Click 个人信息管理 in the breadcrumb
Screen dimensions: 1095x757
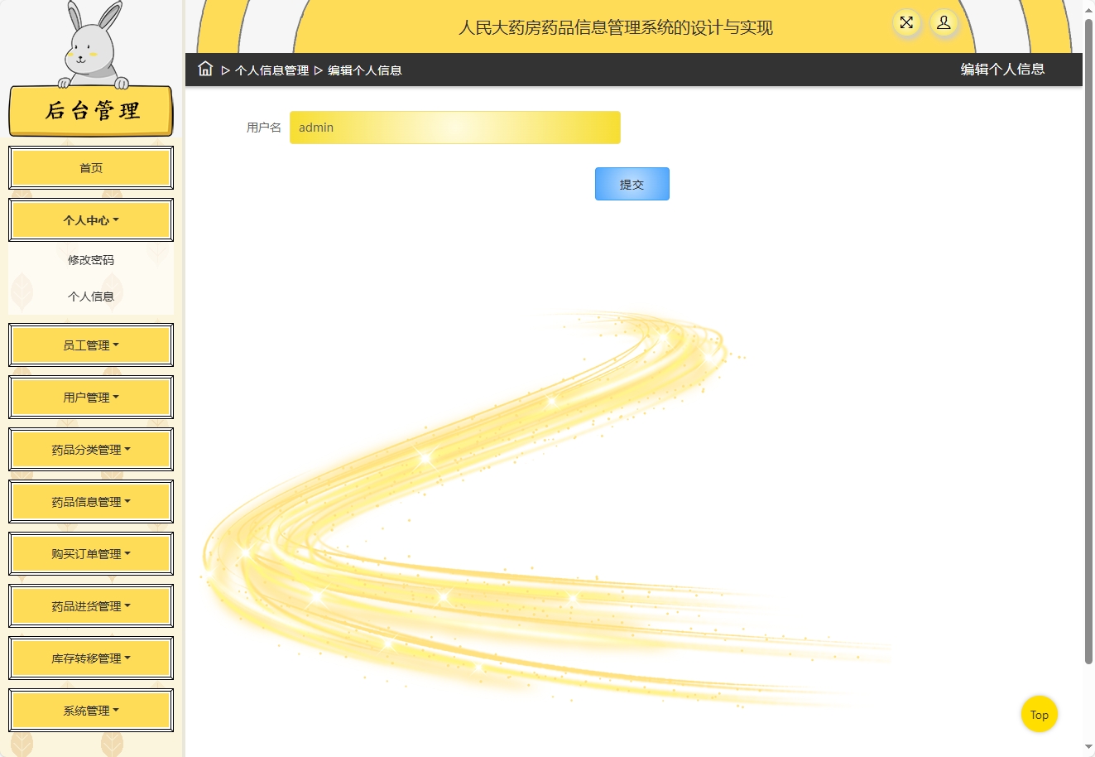click(x=271, y=70)
